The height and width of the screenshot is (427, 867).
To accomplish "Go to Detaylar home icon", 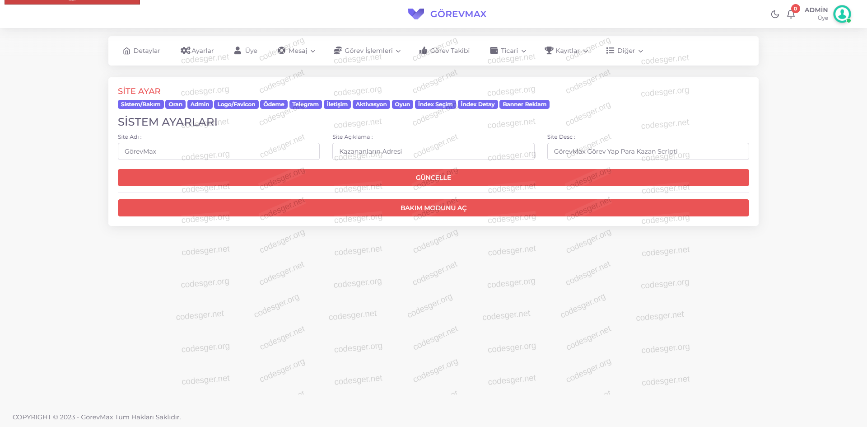I will pyautogui.click(x=141, y=51).
